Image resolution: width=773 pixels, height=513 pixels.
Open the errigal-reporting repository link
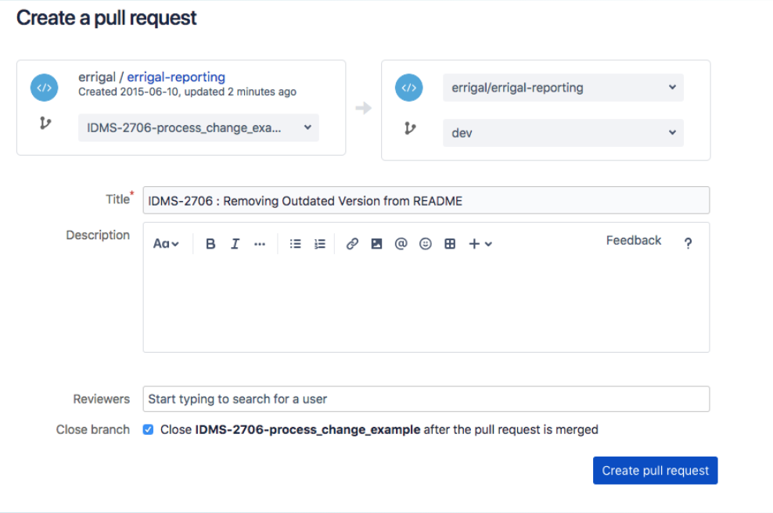click(x=176, y=77)
